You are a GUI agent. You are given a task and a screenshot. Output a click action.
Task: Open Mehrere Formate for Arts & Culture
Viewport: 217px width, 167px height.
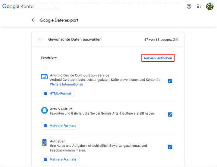(60, 126)
